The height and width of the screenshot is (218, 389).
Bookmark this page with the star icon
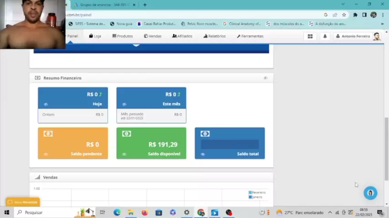[x=344, y=15]
